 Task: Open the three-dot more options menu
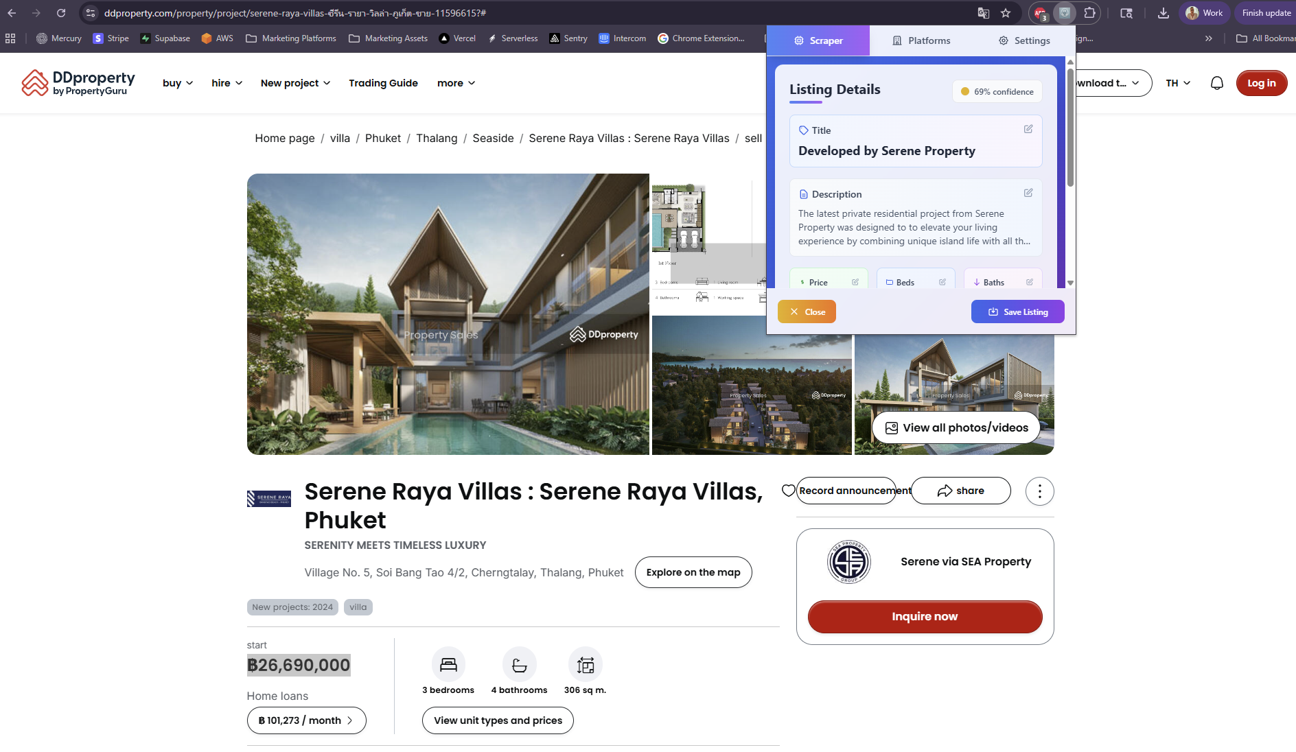click(1039, 491)
